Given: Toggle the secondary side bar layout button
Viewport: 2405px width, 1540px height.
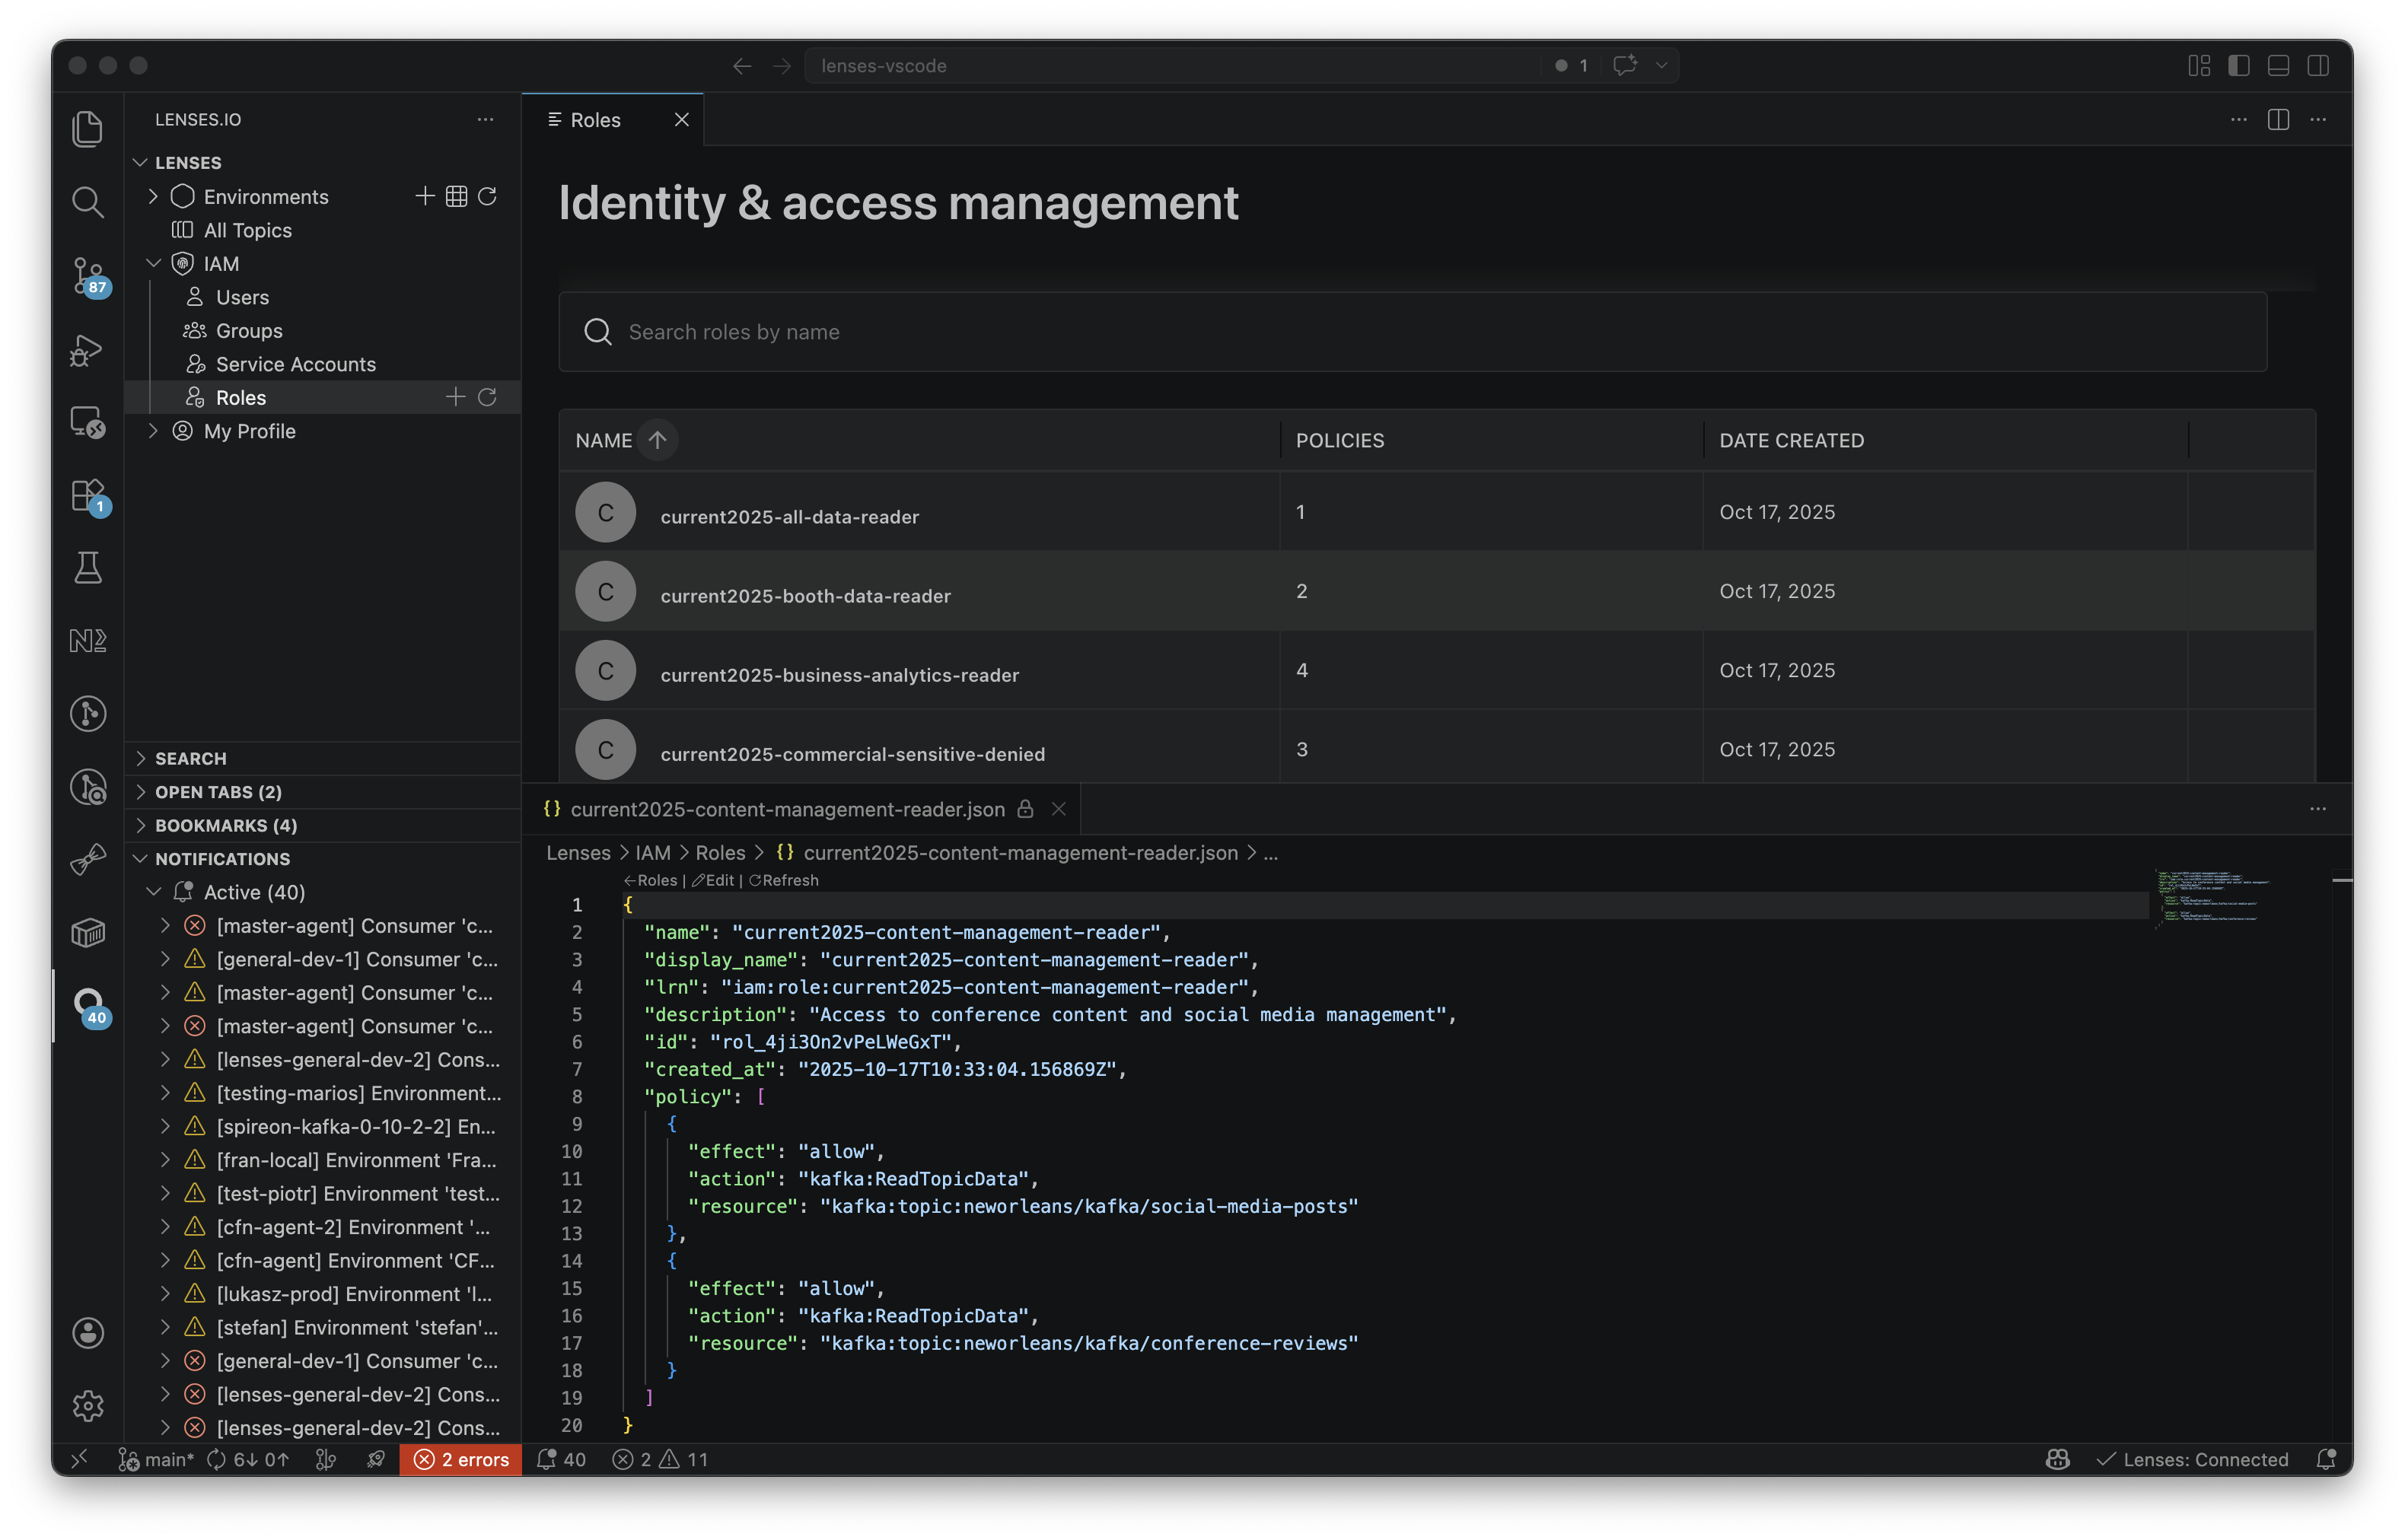Looking at the screenshot, I should pos(2318,66).
